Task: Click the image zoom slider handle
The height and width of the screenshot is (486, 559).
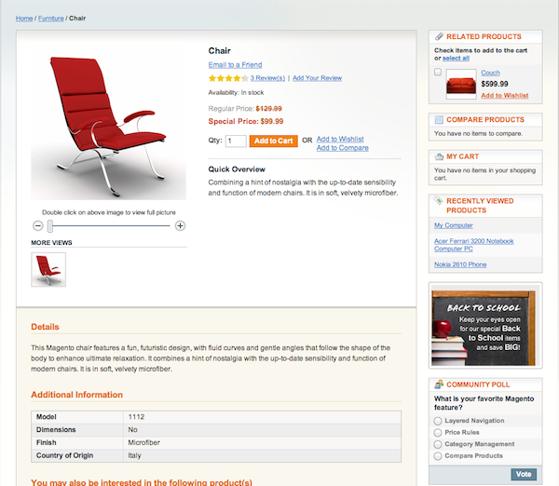Action: [50, 226]
